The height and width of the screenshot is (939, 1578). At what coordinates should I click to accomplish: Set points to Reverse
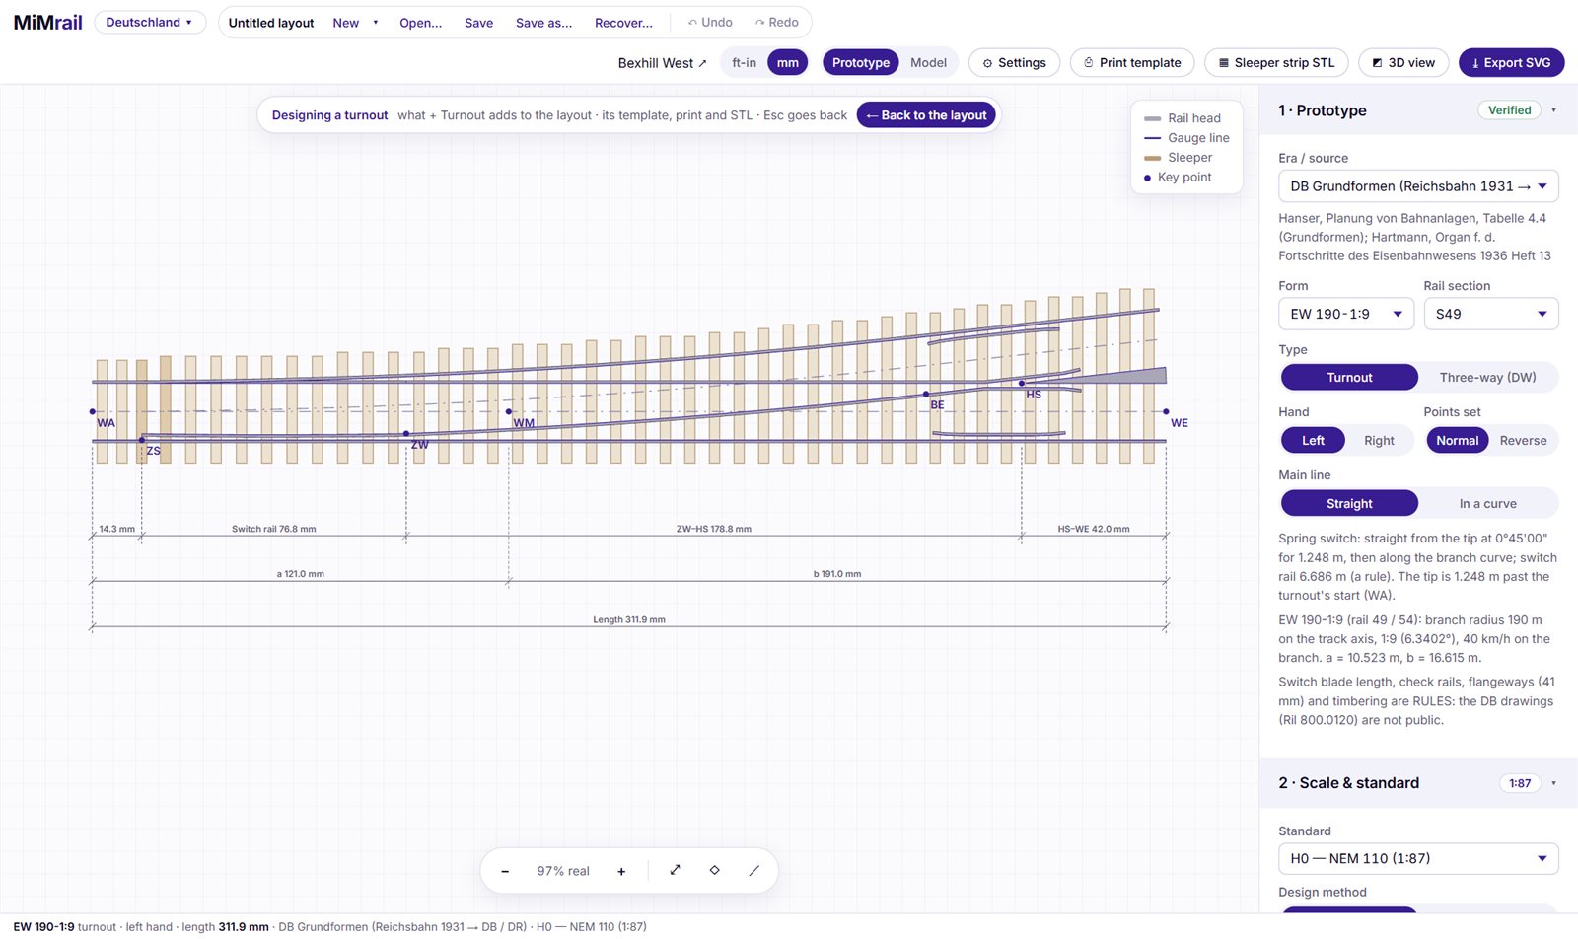coord(1523,440)
